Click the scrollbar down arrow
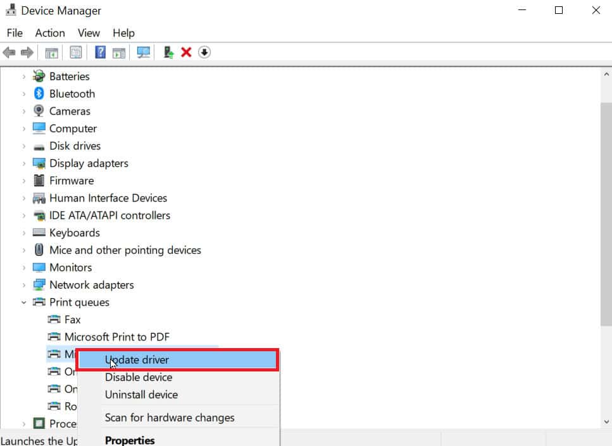The width and height of the screenshot is (612, 446). (x=606, y=422)
